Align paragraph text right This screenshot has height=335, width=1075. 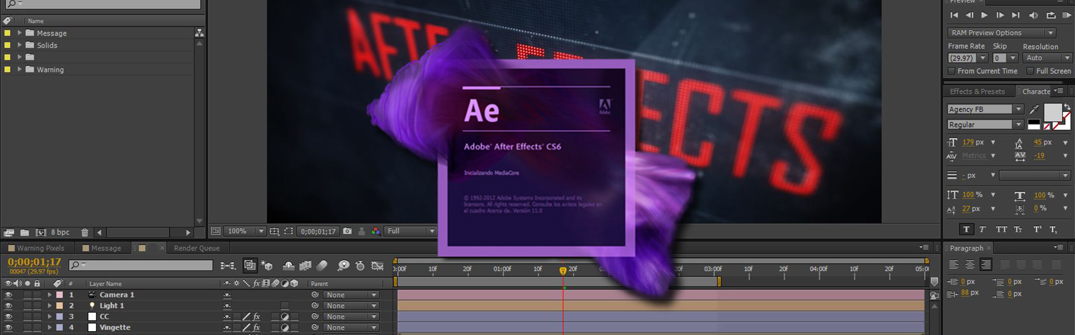click(x=986, y=265)
